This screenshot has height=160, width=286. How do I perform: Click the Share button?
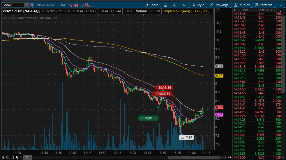tap(151, 5)
